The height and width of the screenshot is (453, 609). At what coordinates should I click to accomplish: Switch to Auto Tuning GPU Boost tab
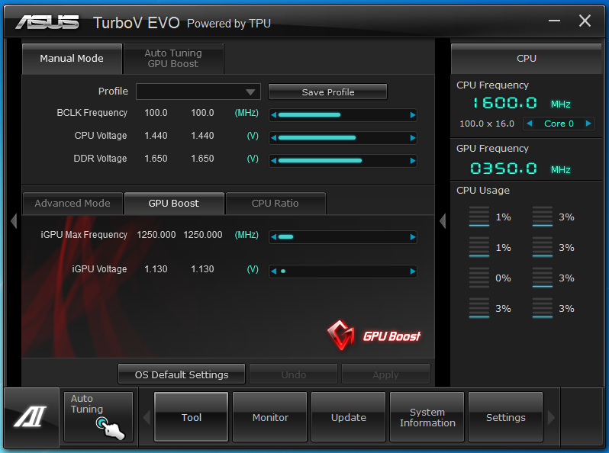tap(173, 59)
